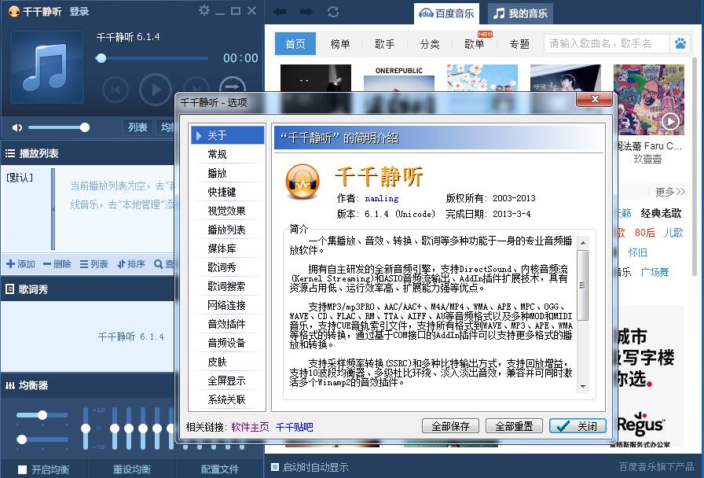Open the 分类 tab
This screenshot has width=704, height=478.
430,43
